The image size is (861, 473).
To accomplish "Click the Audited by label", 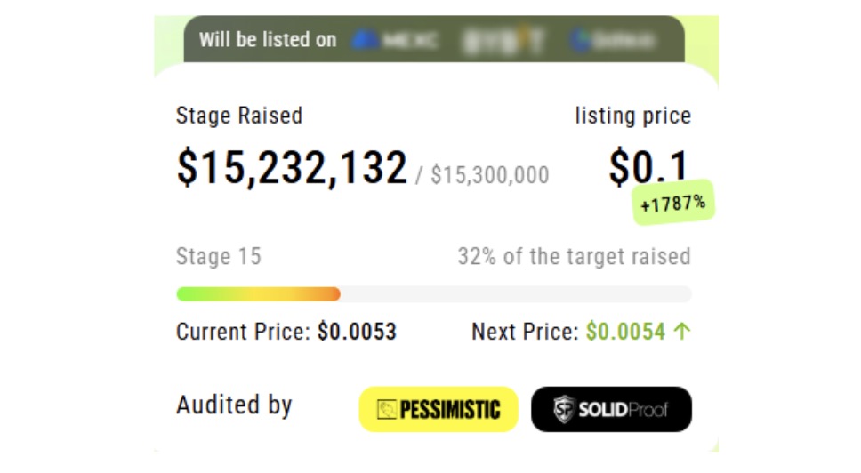I will coord(234,405).
